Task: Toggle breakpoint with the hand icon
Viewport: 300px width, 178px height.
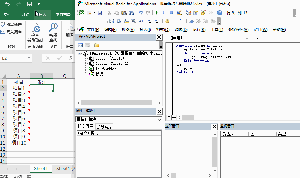Action: point(167,21)
